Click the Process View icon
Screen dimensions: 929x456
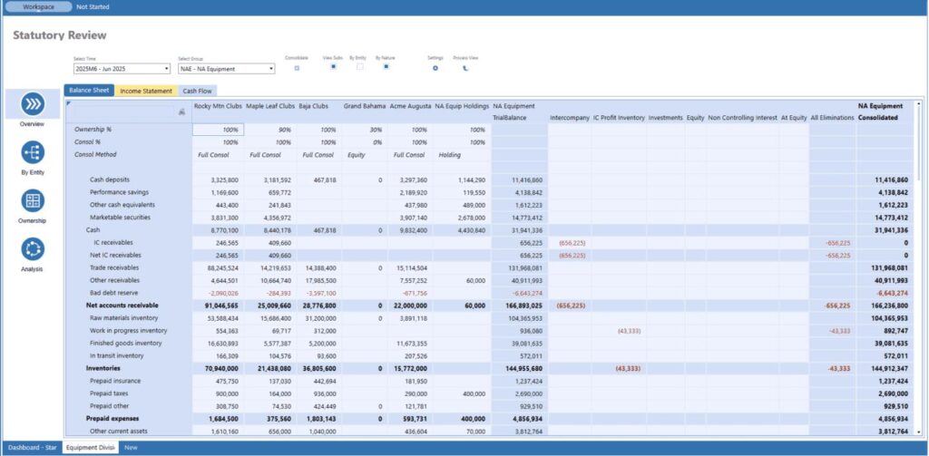coord(465,68)
